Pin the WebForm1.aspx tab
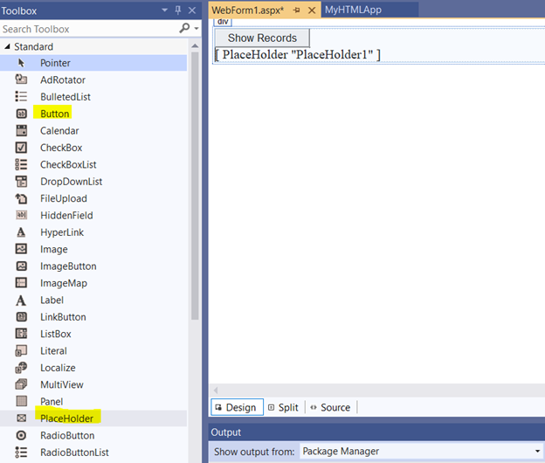 (x=296, y=10)
